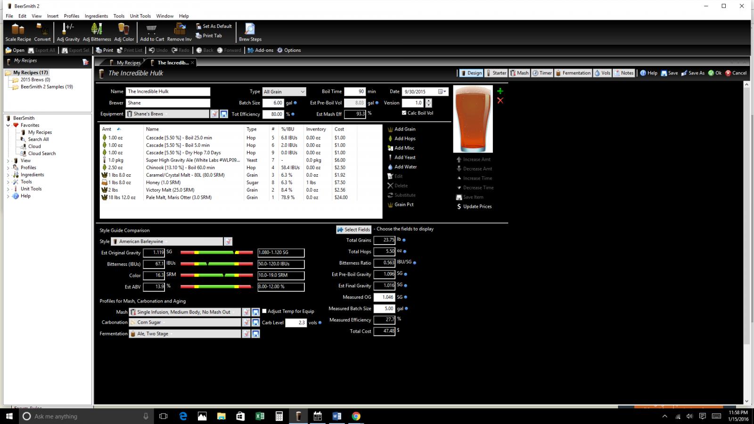This screenshot has height=424, width=754.
Task: Click the save icon beside Corn Sugar carbonation
Action: pyautogui.click(x=255, y=322)
